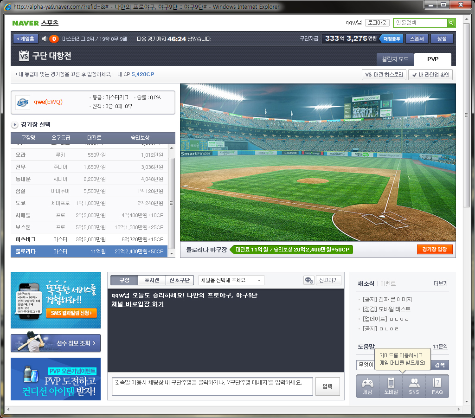Click the green search magnifier icon

(x=451, y=23)
